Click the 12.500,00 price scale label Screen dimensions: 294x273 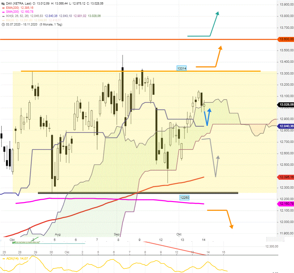click(x=286, y=165)
